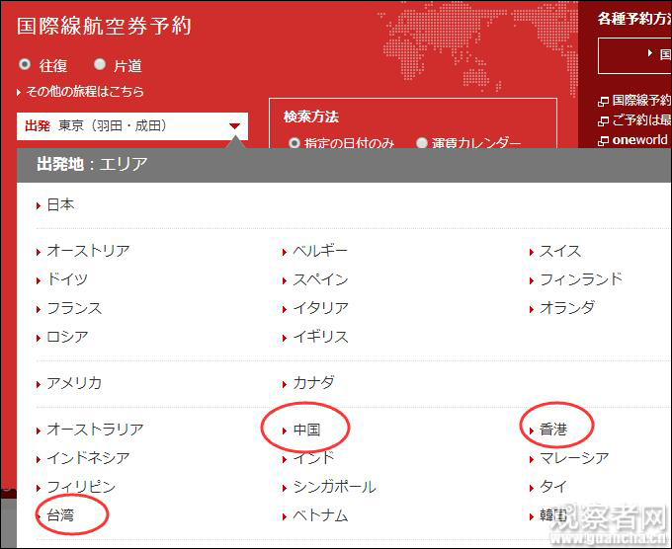
Task: Choose インドネシア from the area list
Action: (x=88, y=458)
